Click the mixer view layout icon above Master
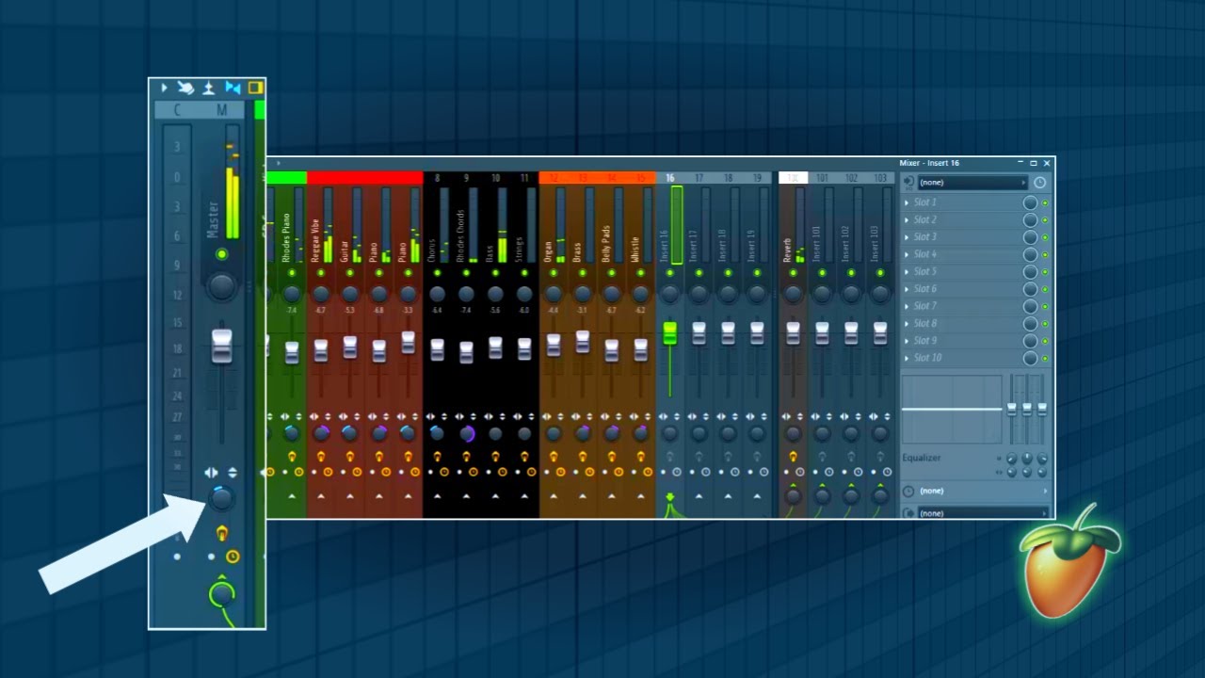The width and height of the screenshot is (1205, 678). click(209, 88)
